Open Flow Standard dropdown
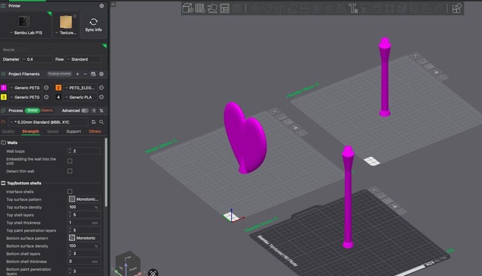 83,59
